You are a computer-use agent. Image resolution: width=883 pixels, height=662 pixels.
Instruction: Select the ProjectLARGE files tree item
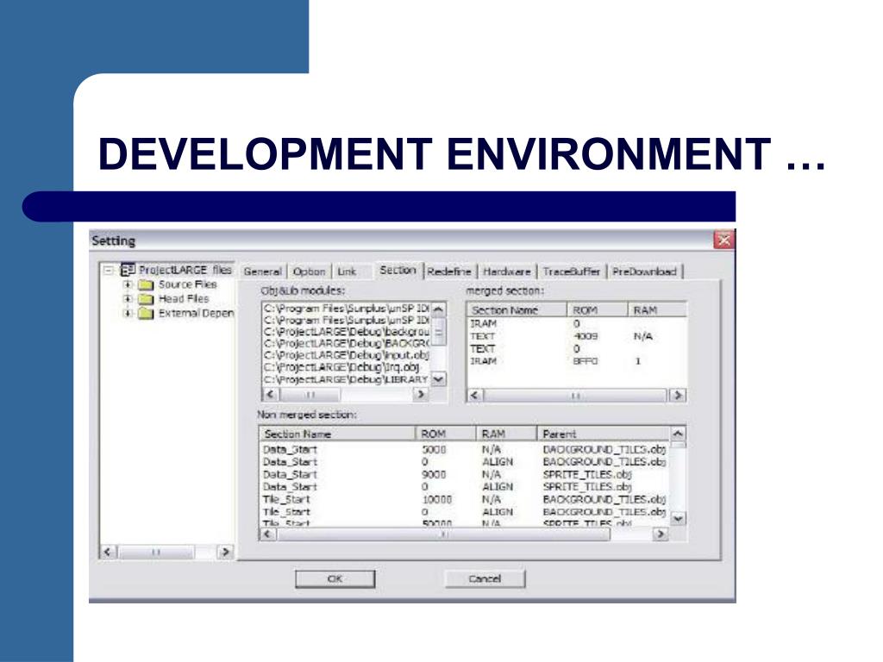185,270
